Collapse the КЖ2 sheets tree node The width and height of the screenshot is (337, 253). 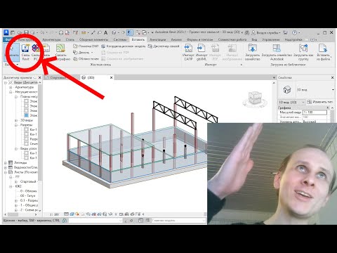pos(11,186)
